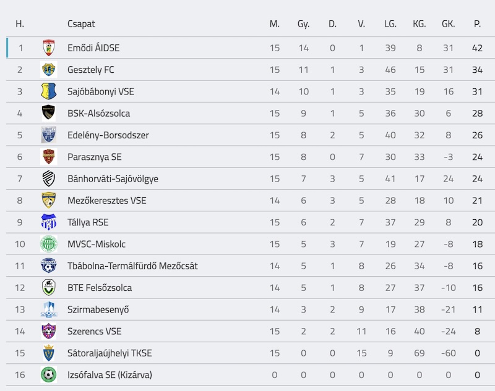The width and height of the screenshot is (495, 391).
Task: Click the Gesztely FC club logo
Action: 48,70
